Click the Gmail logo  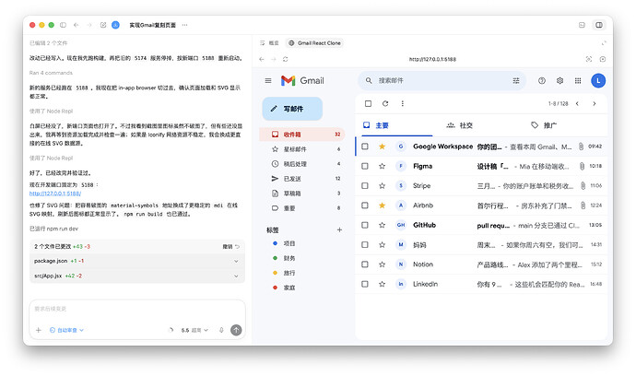coord(302,81)
